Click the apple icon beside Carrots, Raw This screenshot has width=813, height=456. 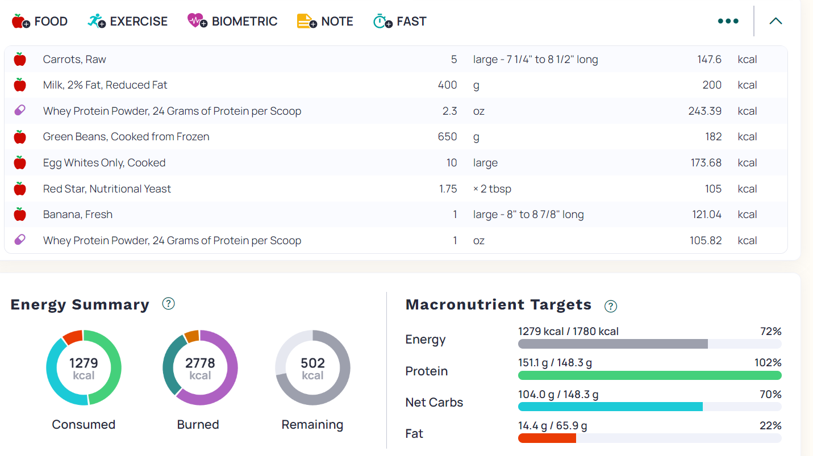point(20,59)
